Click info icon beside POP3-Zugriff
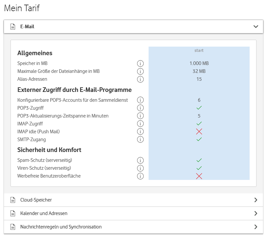The height and width of the screenshot is (238, 267). [140, 108]
